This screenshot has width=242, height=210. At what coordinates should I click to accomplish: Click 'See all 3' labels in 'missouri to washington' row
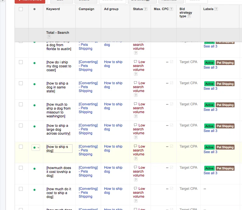coord(210,110)
